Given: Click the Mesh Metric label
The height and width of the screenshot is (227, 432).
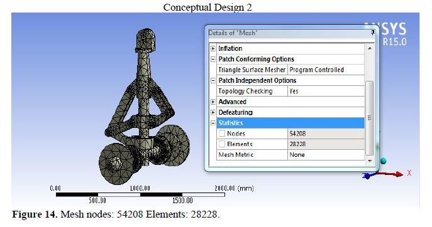Looking at the screenshot, I should [x=236, y=155].
